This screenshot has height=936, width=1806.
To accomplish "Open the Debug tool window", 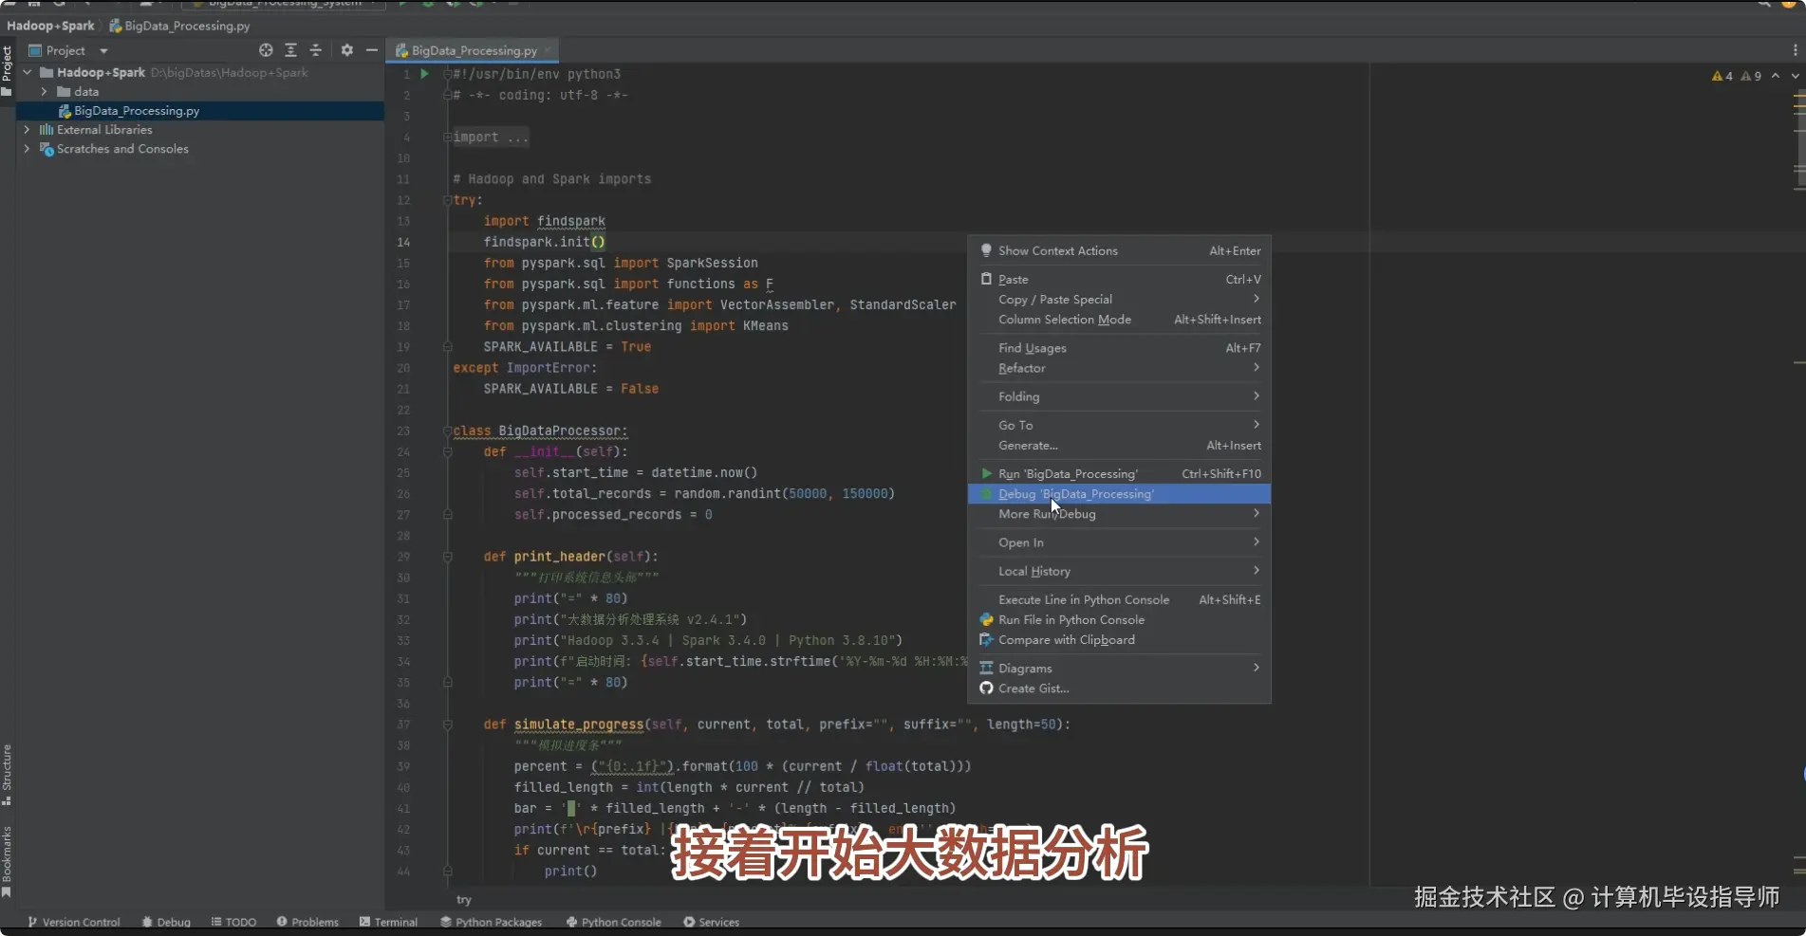I will point(166,922).
